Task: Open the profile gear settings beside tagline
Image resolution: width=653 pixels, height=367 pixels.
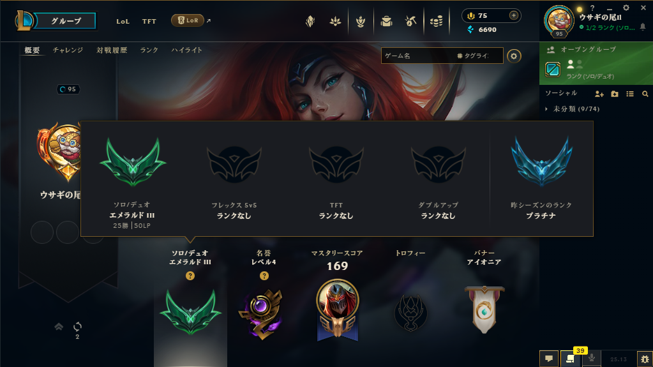Action: coord(514,56)
